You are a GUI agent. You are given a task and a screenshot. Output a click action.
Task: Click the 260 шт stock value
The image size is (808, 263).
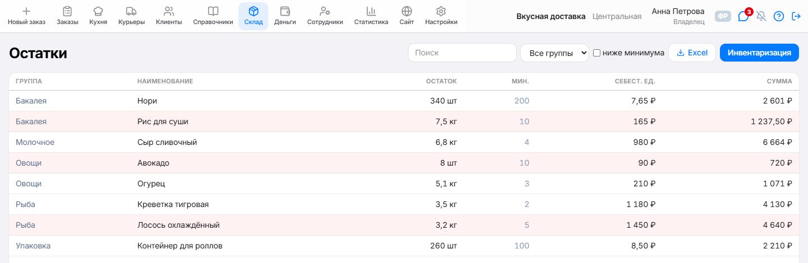pyautogui.click(x=443, y=246)
